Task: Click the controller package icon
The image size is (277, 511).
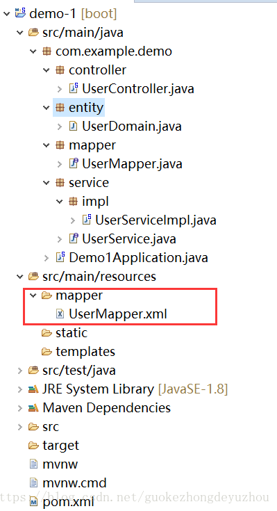Action: coord(60,70)
